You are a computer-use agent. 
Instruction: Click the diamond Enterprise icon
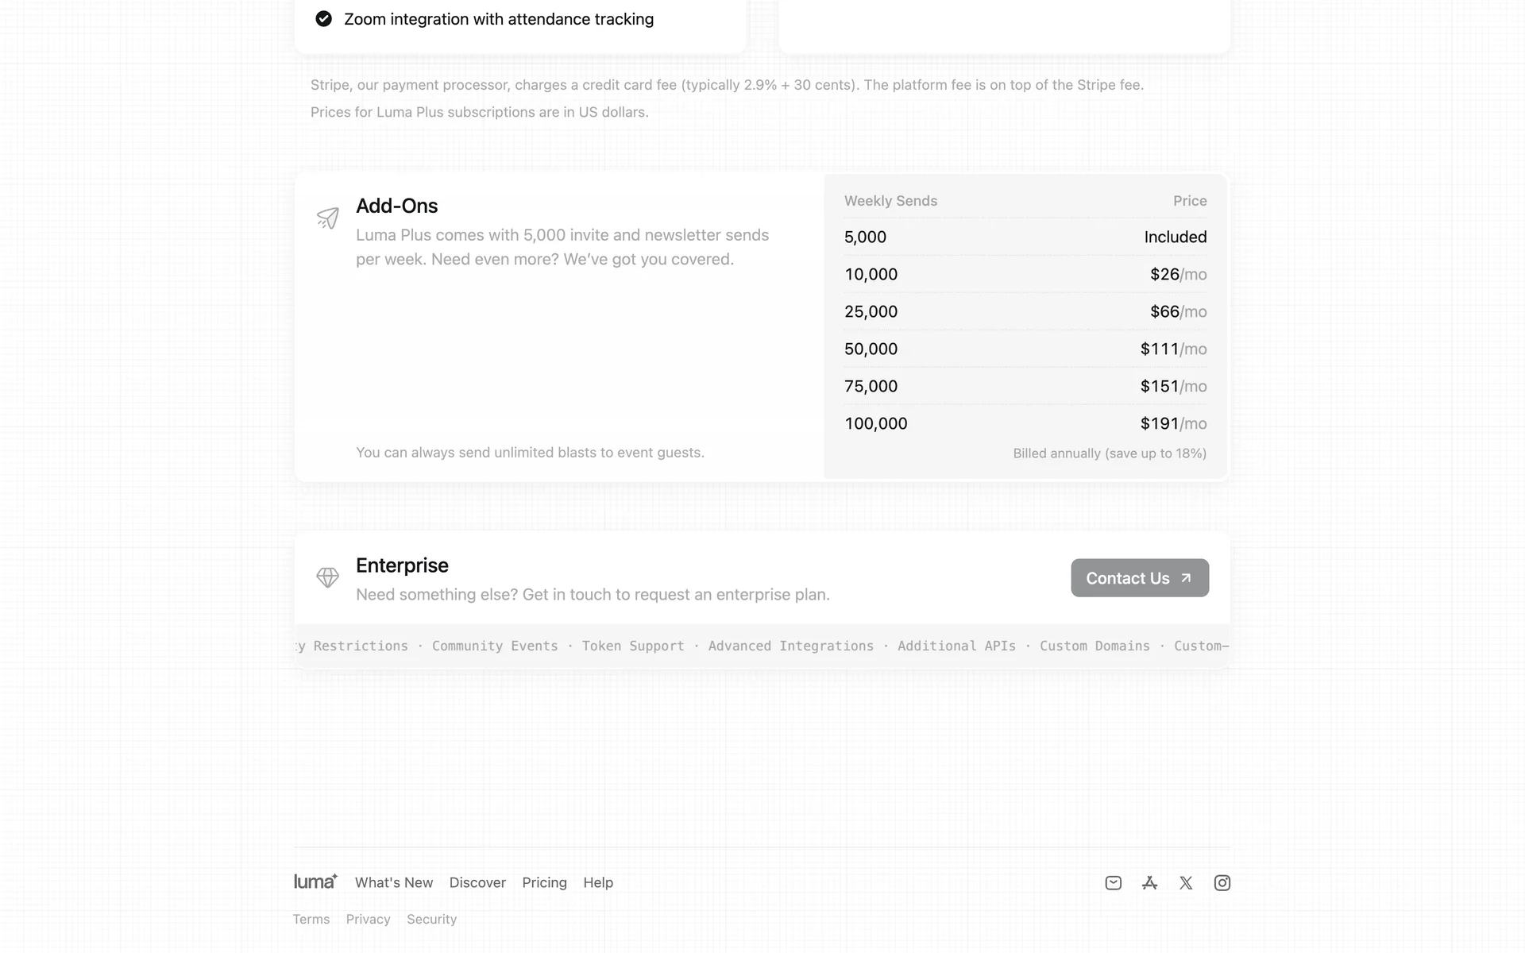[x=327, y=577]
